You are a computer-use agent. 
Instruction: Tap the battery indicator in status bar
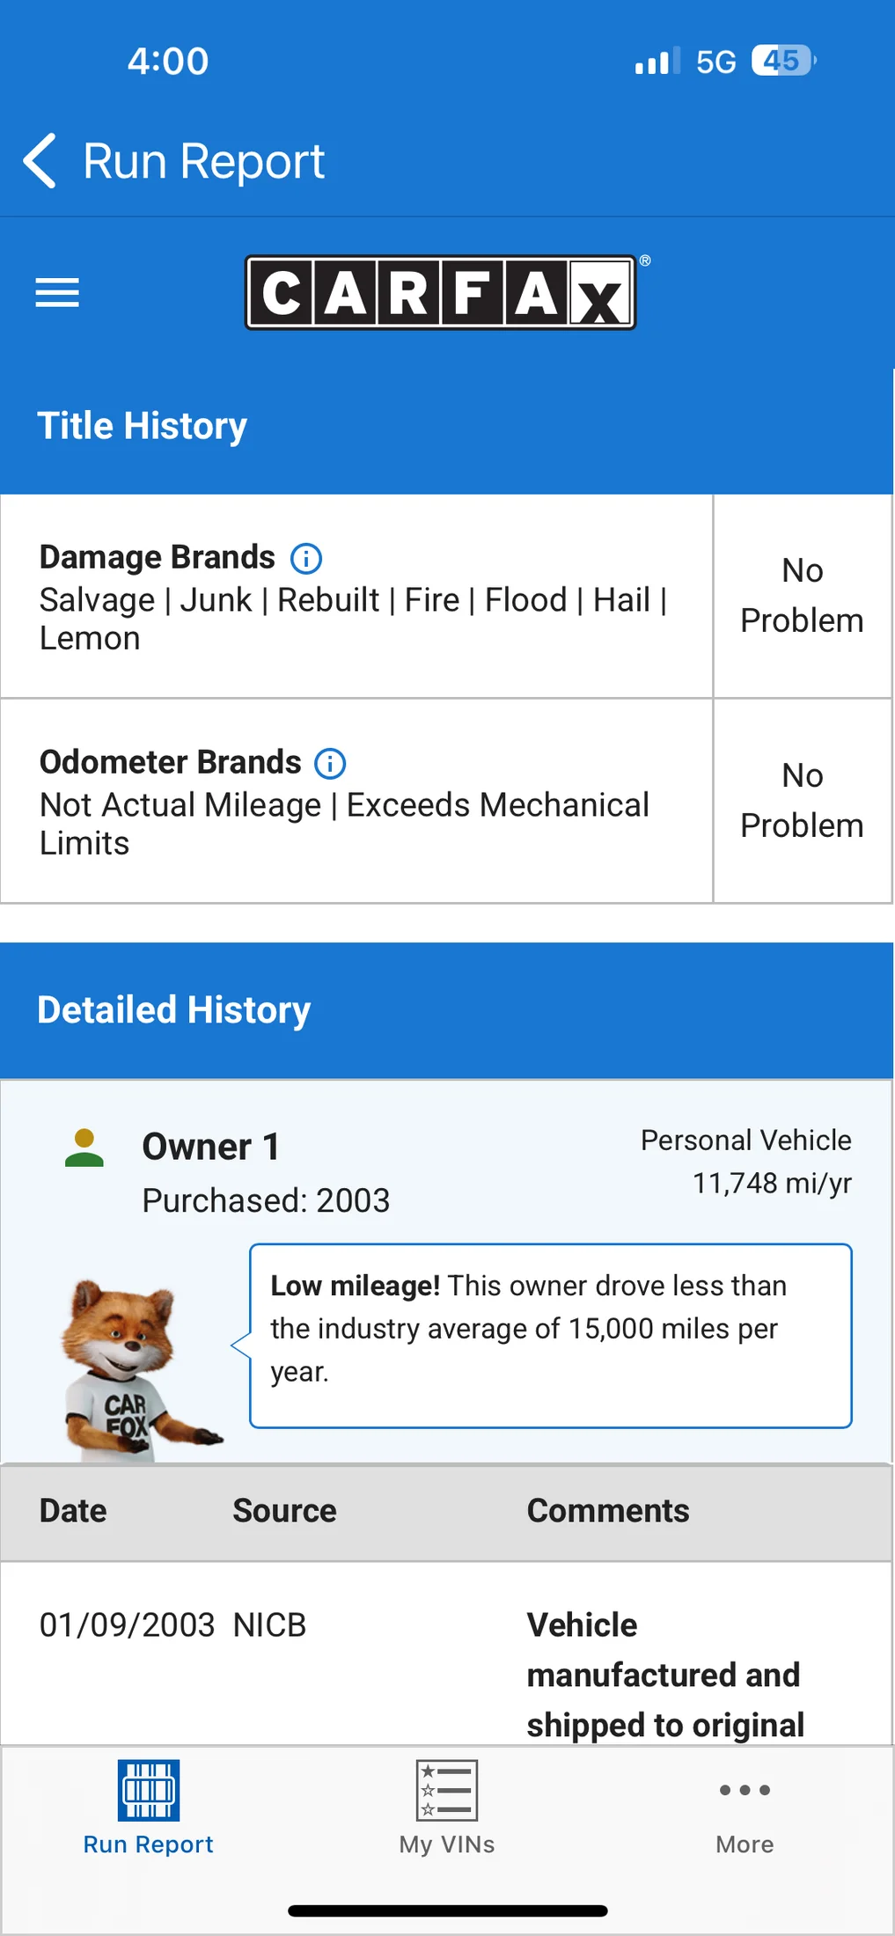[784, 61]
